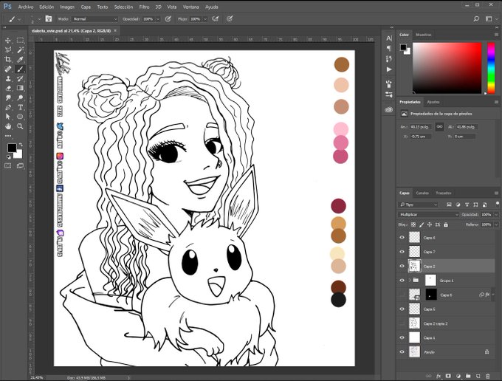Expand the Grupo 1 folder

click(410, 280)
